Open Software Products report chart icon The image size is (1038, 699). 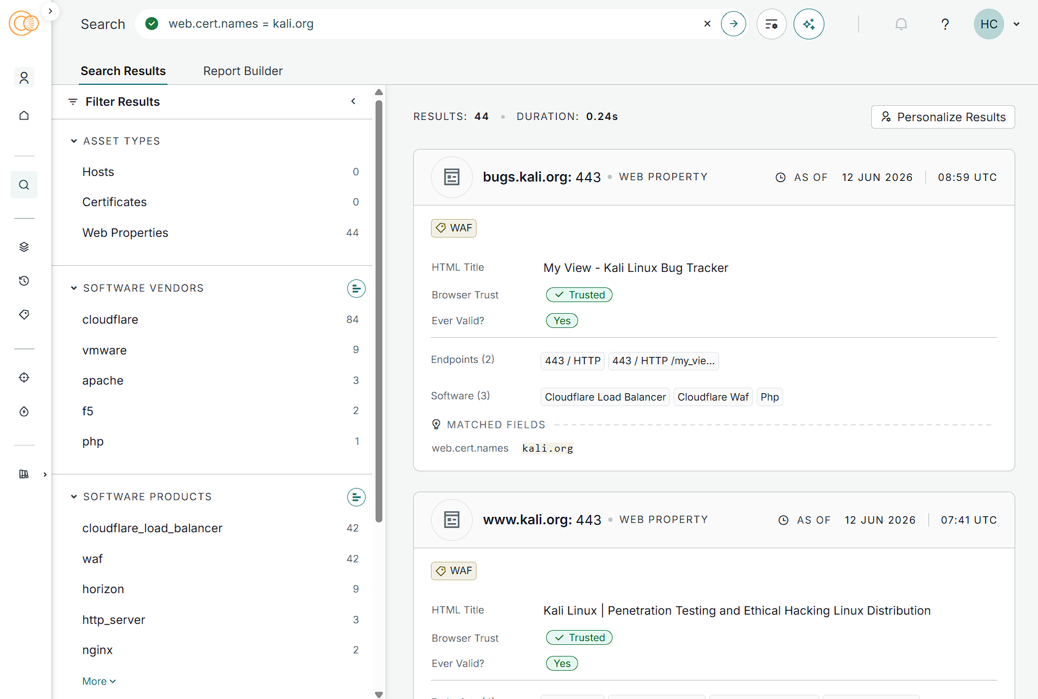point(356,497)
